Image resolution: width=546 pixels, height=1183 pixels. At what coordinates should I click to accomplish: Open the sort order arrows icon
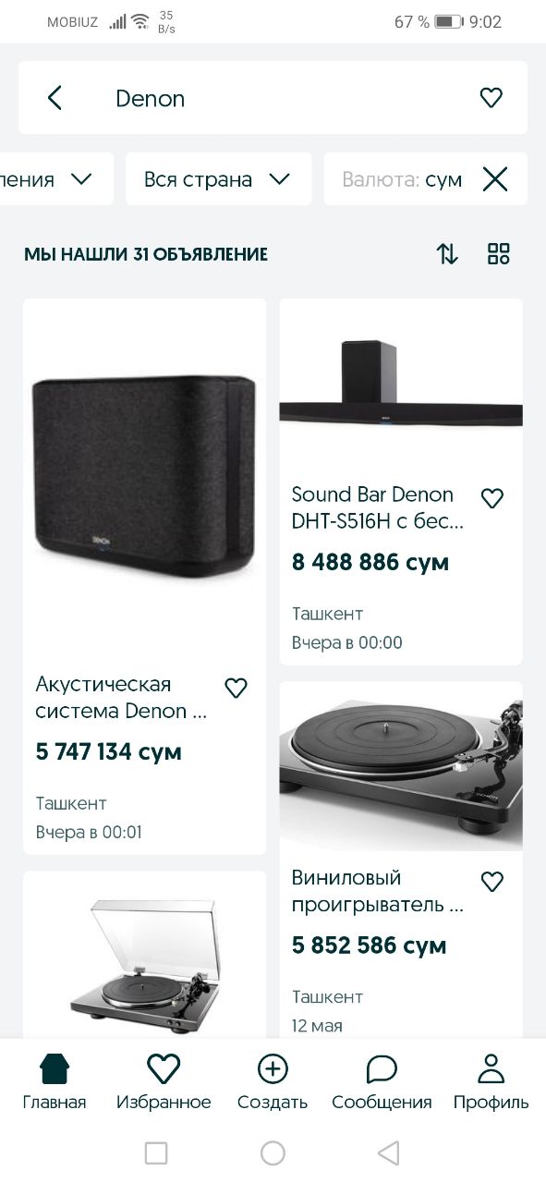pos(447,254)
